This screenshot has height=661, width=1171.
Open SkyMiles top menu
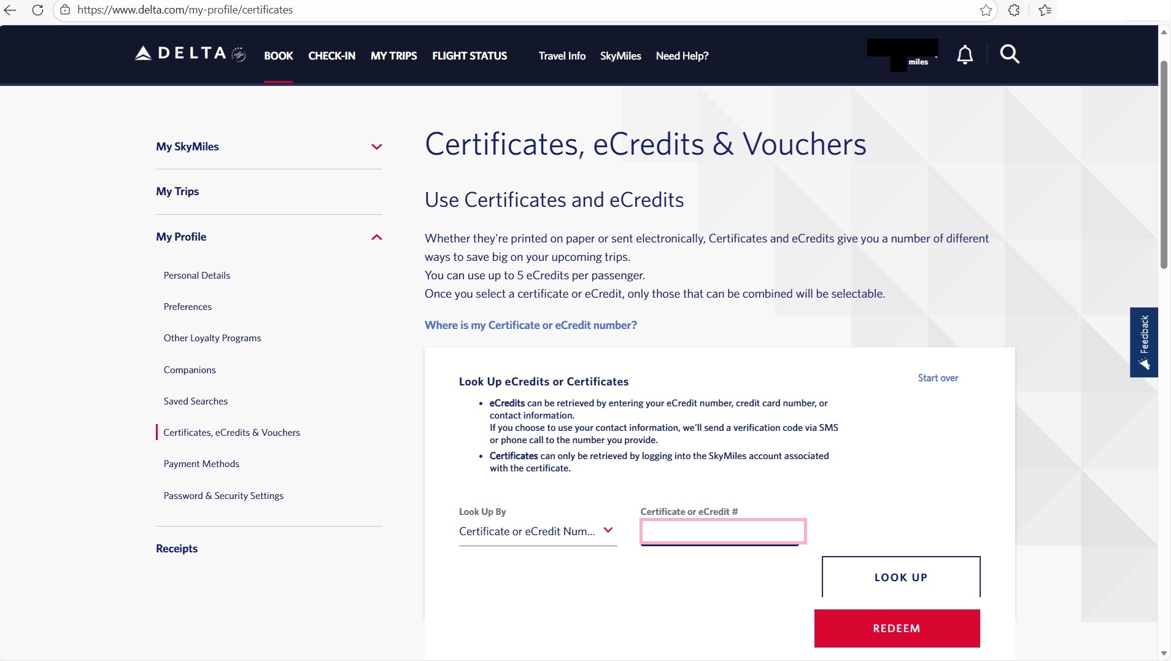tap(620, 56)
